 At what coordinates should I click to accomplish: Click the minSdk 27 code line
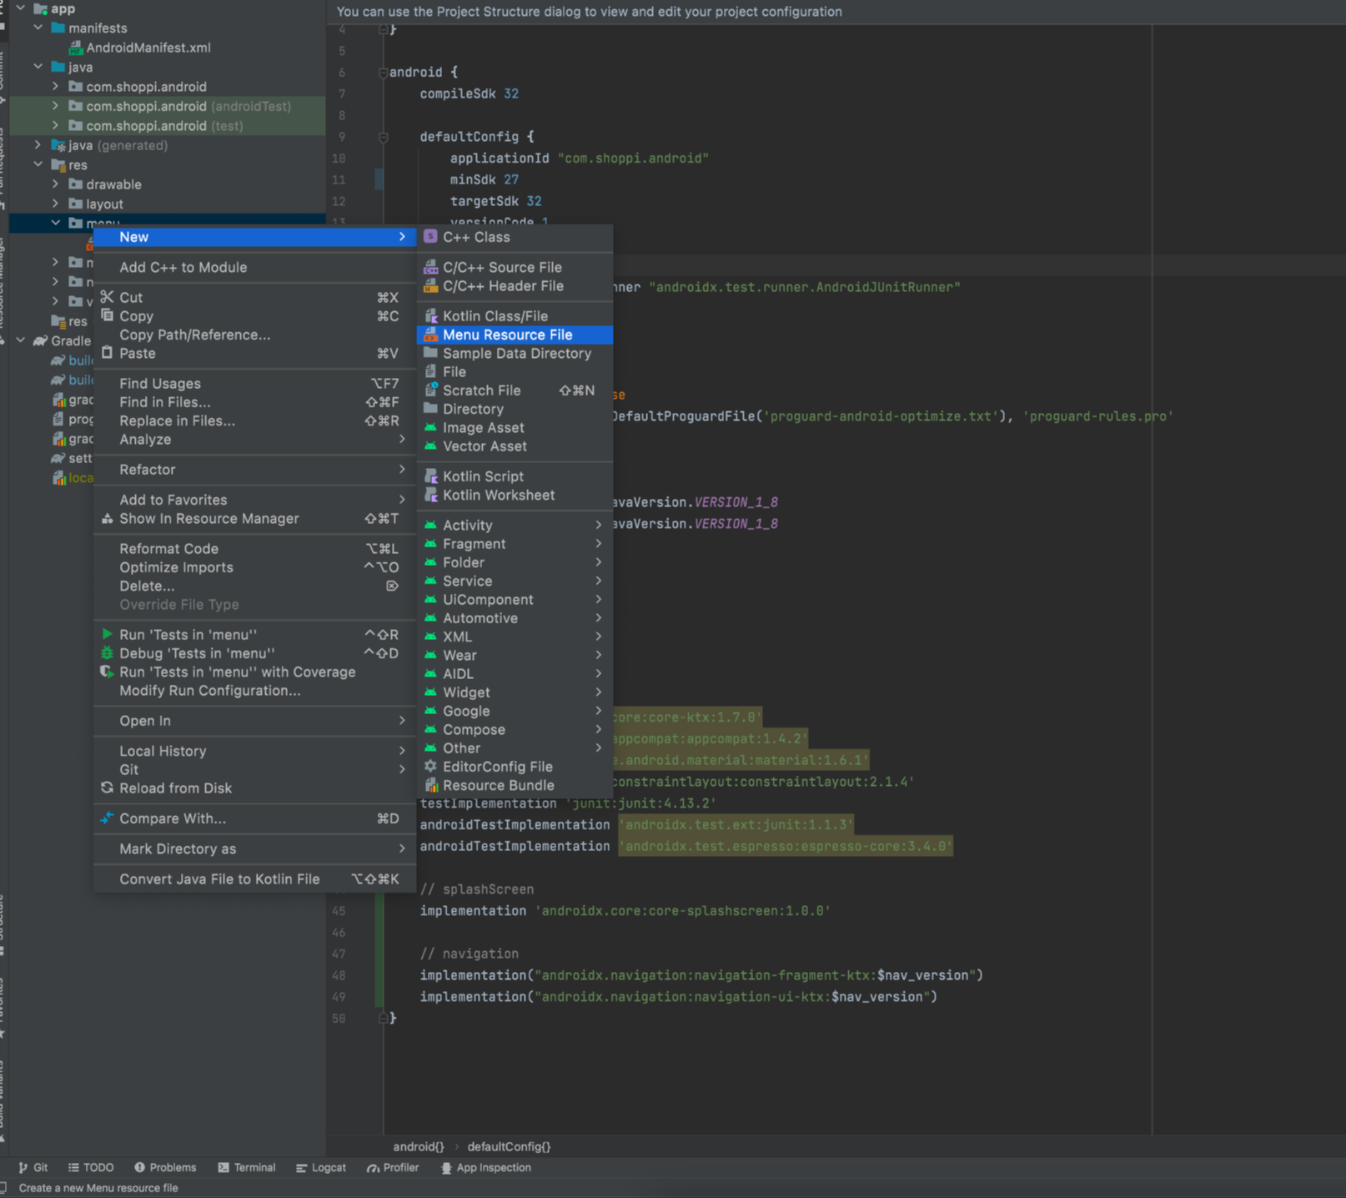[x=485, y=179]
